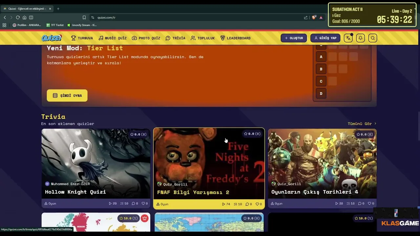The height and width of the screenshot is (236, 420).
Task: Click the Hollow Knight Quizi title
Action: click(75, 192)
